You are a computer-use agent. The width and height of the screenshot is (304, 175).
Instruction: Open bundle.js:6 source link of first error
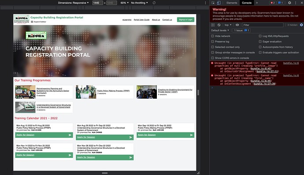291,63
